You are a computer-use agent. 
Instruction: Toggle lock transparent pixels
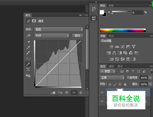(x=110, y=84)
